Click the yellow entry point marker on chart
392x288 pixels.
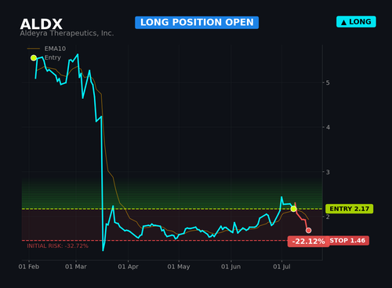click(x=293, y=209)
